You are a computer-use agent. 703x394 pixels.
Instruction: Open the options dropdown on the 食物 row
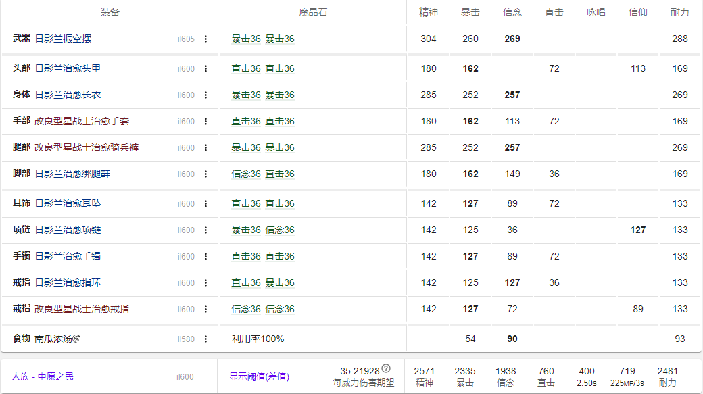(x=208, y=339)
